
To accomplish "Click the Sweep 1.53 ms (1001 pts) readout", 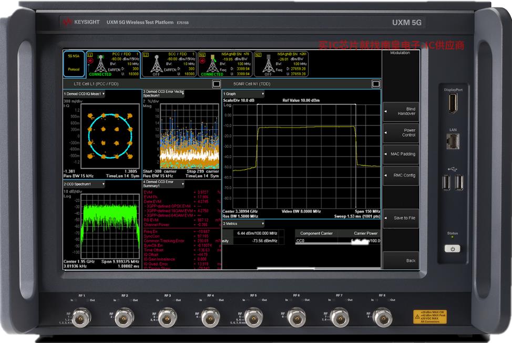I will point(357,216).
